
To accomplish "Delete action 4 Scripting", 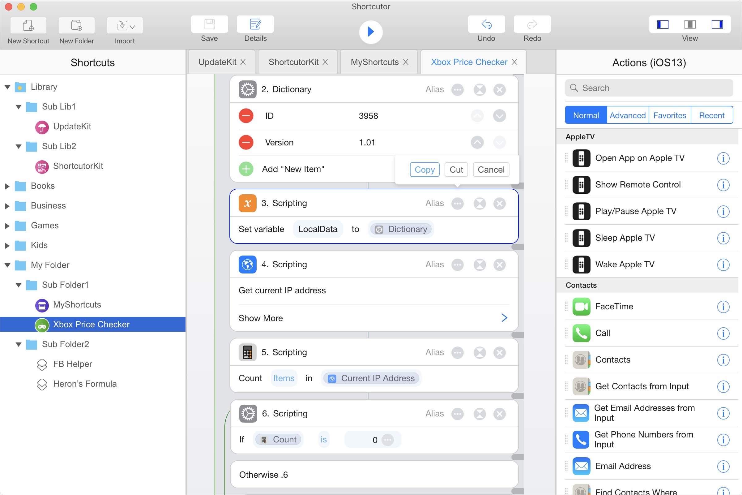I will pyautogui.click(x=499, y=265).
